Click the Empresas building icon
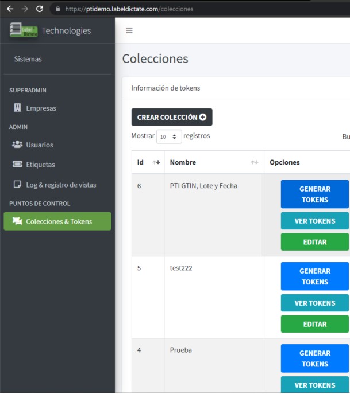This screenshot has height=394, width=350. click(17, 108)
